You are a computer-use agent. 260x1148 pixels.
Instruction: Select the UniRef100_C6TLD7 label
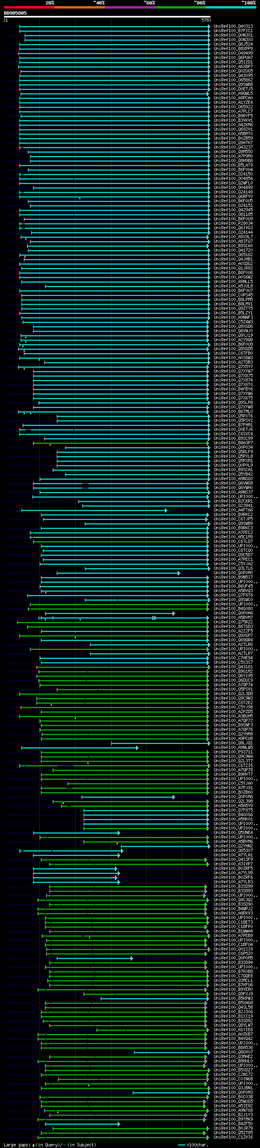click(x=233, y=542)
